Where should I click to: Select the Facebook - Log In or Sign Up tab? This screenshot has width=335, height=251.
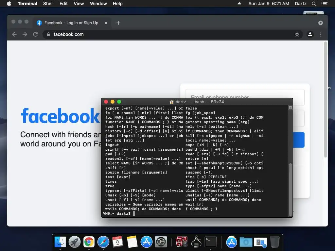pos(72,23)
